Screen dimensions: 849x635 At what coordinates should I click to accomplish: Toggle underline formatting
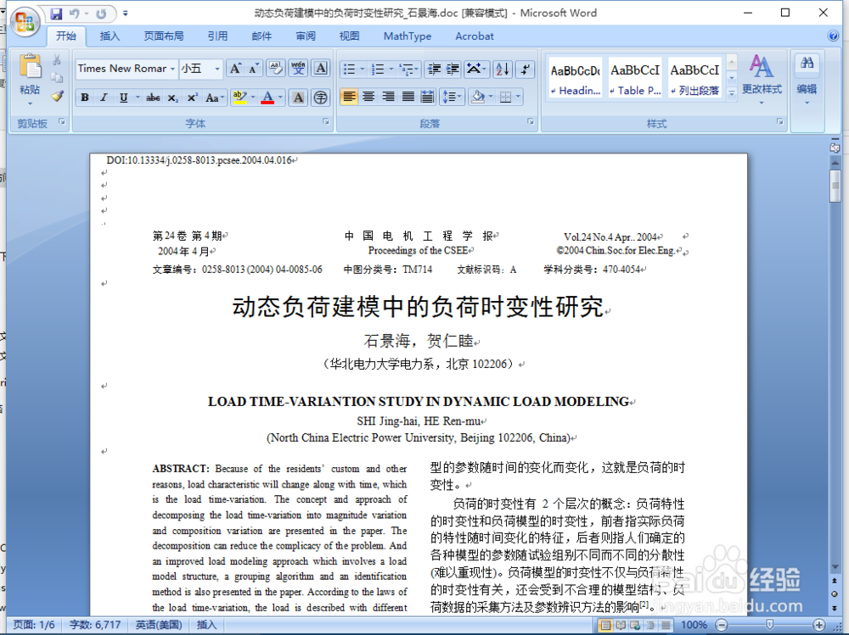(123, 97)
